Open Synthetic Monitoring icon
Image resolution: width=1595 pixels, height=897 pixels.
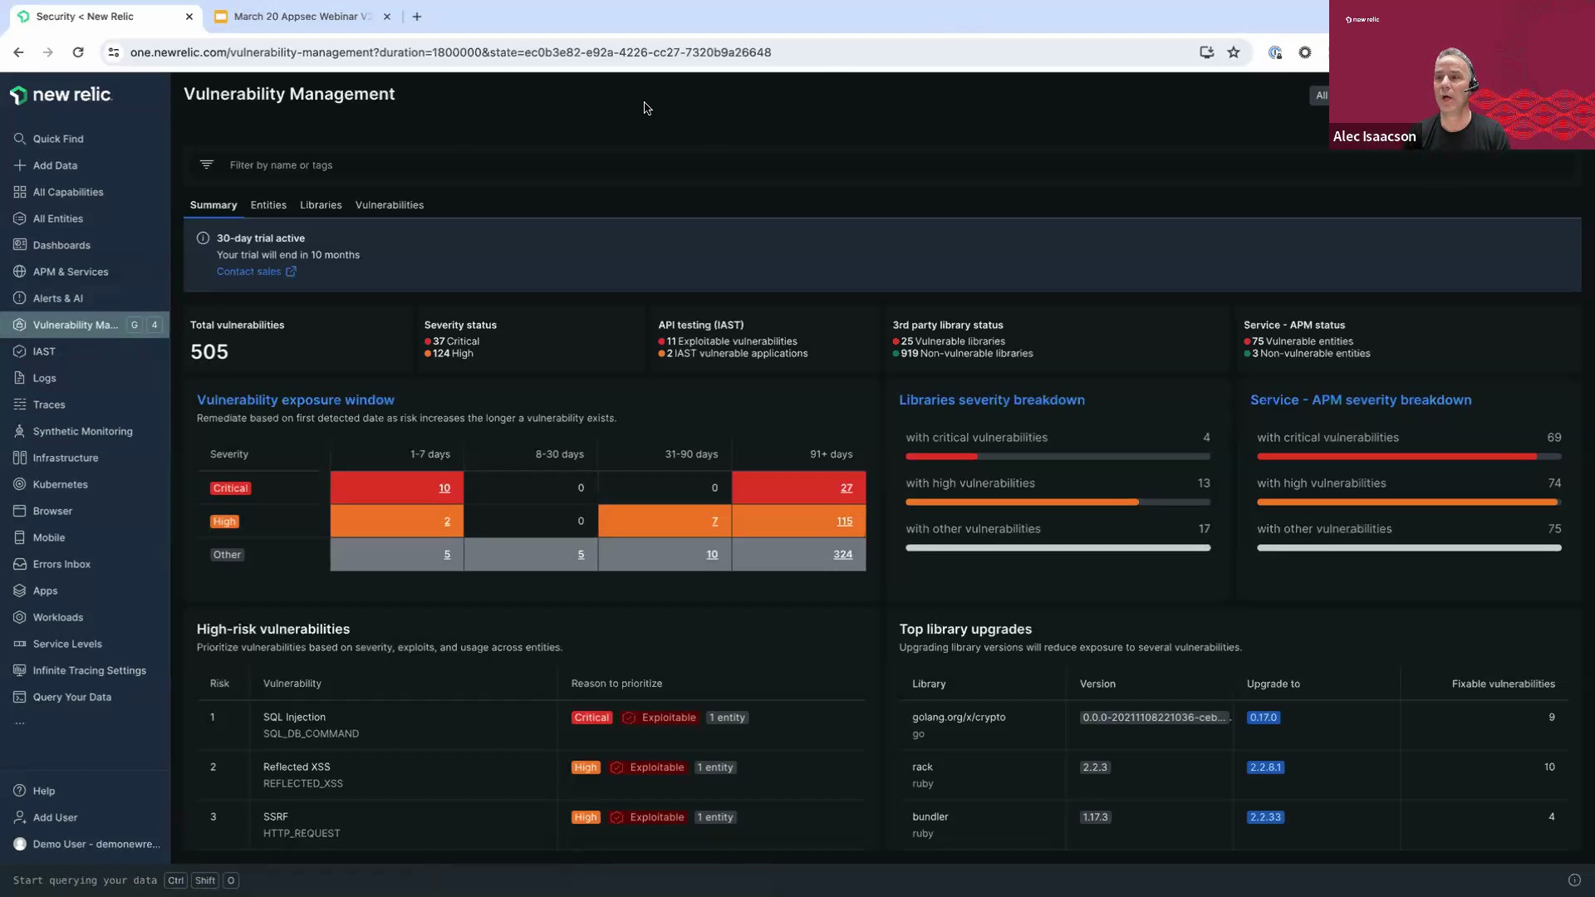pos(20,431)
